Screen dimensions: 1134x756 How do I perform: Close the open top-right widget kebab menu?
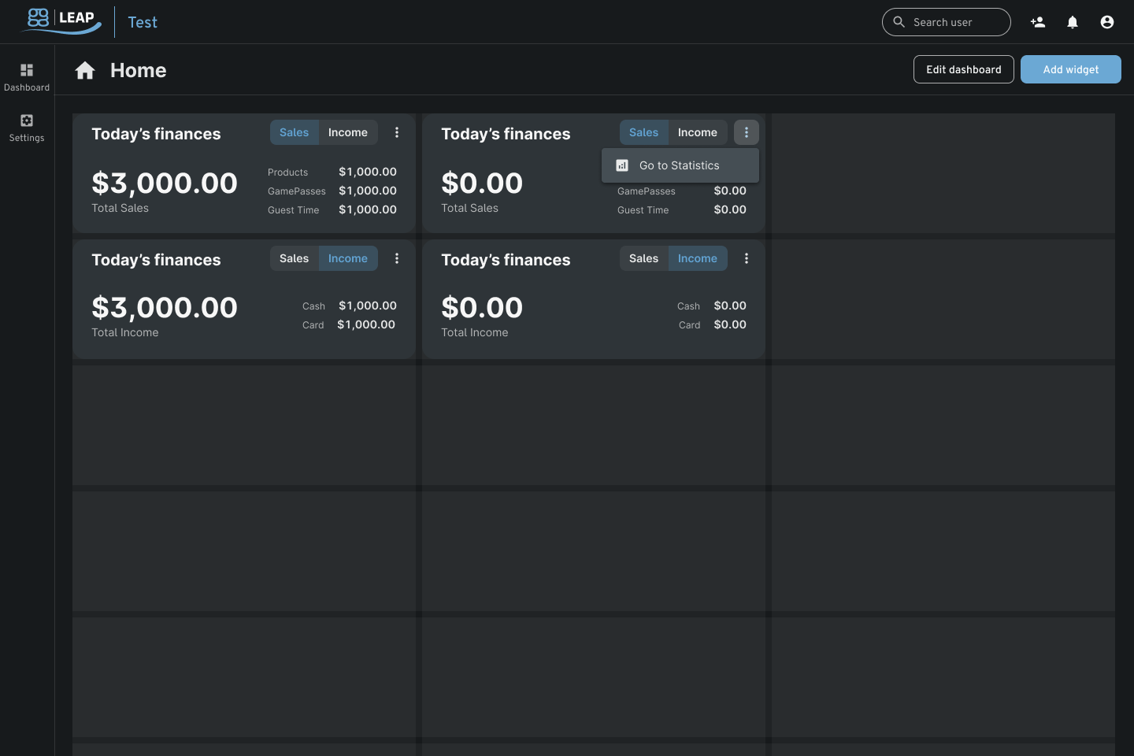pyautogui.click(x=747, y=132)
